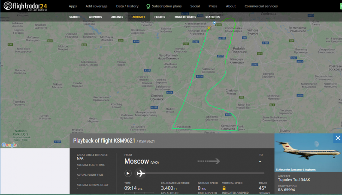The width and height of the screenshot is (342, 195).
Task: Switch to the Search tab
Action: tap(74, 17)
